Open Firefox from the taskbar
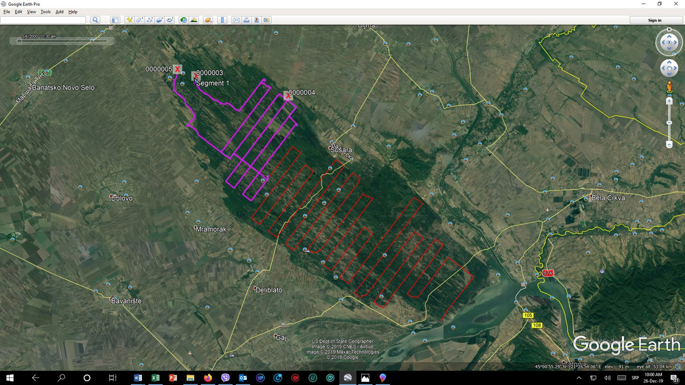This screenshot has height=385, width=685. click(x=208, y=378)
